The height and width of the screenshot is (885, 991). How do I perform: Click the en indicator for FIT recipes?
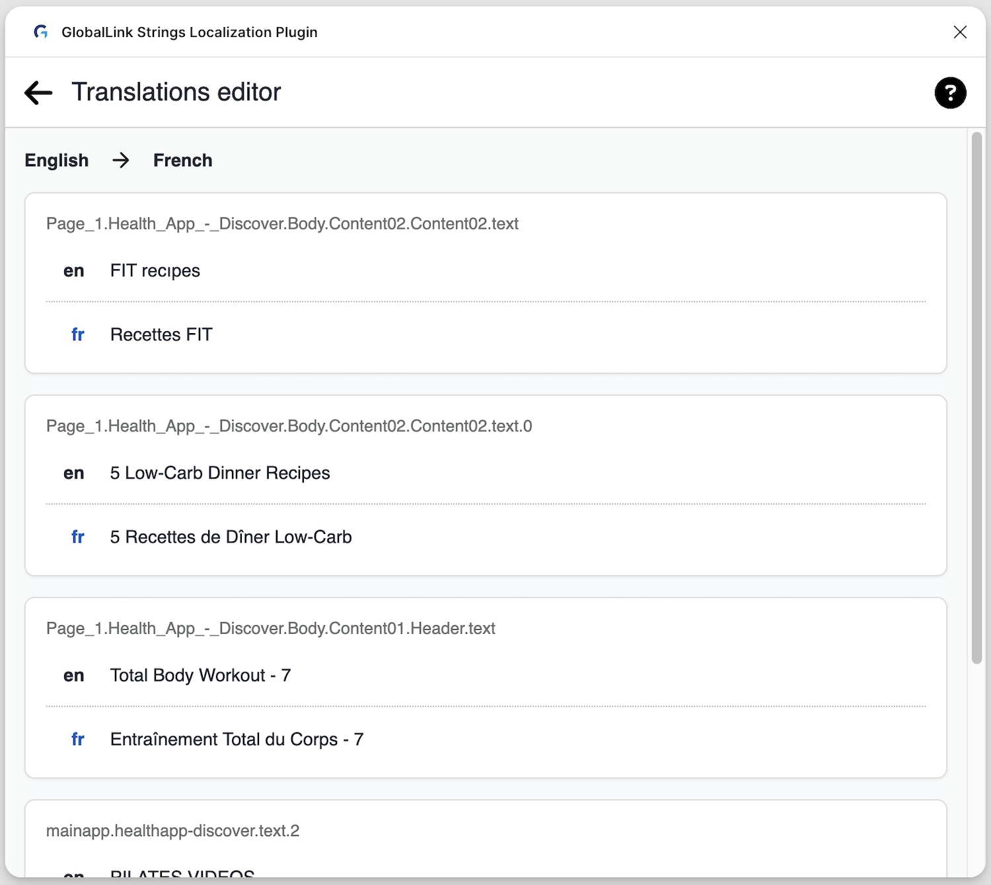coord(74,270)
